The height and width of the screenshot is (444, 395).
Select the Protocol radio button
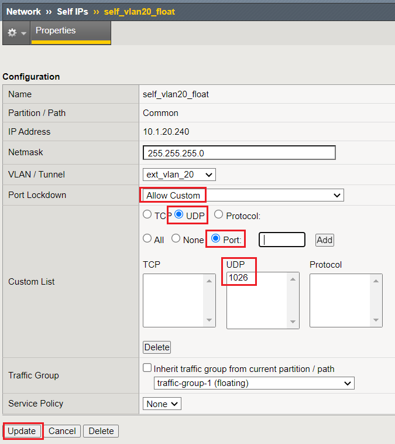click(x=218, y=214)
